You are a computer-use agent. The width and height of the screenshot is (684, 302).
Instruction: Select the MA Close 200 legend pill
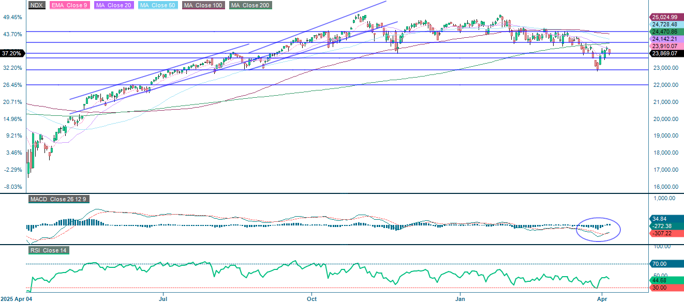click(x=250, y=6)
